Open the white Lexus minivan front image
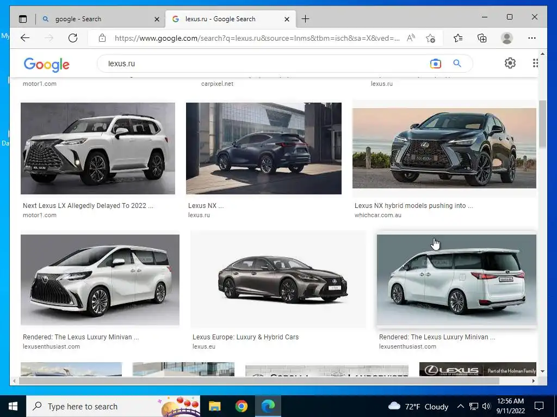The width and height of the screenshot is (557, 417). (100, 280)
